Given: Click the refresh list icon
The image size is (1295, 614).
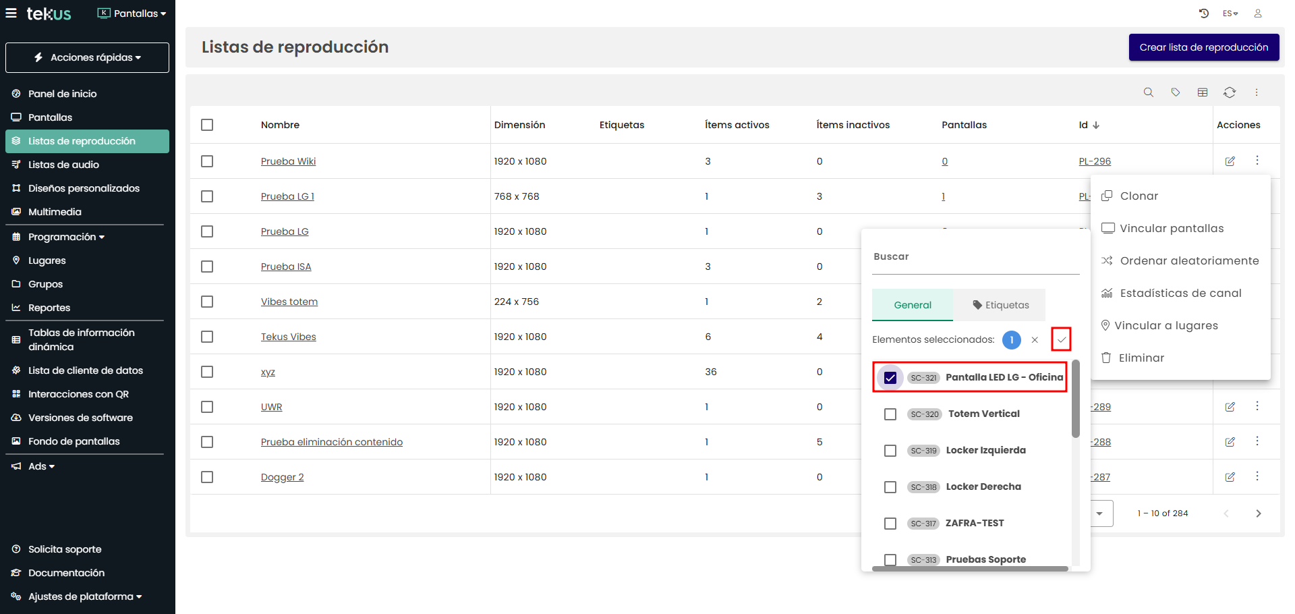Looking at the screenshot, I should point(1229,92).
